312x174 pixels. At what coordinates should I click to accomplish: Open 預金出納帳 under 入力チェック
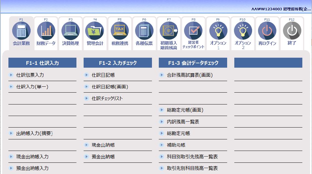pyautogui.click(x=103, y=157)
